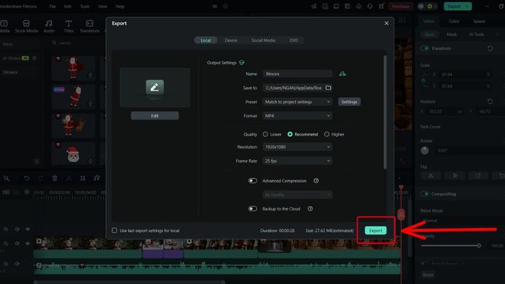Toggle Backup to the Cloud switch
Screen dimensions: 505x284
coord(252,209)
